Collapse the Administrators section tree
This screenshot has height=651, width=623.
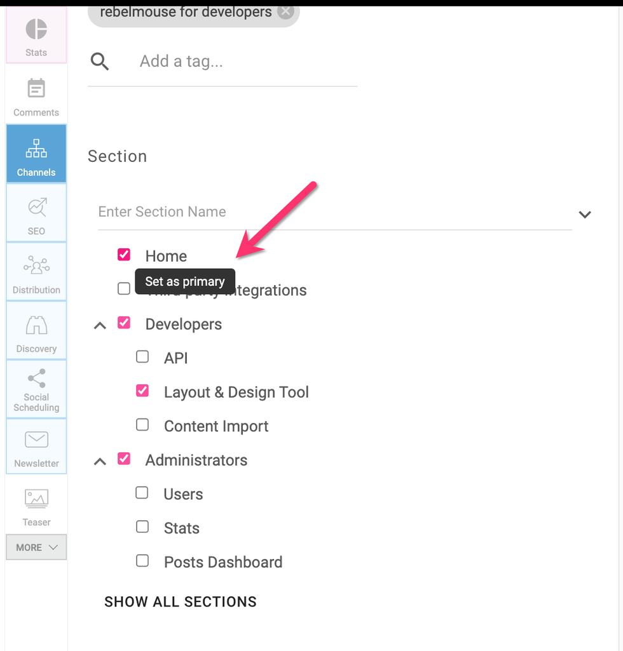(x=100, y=462)
